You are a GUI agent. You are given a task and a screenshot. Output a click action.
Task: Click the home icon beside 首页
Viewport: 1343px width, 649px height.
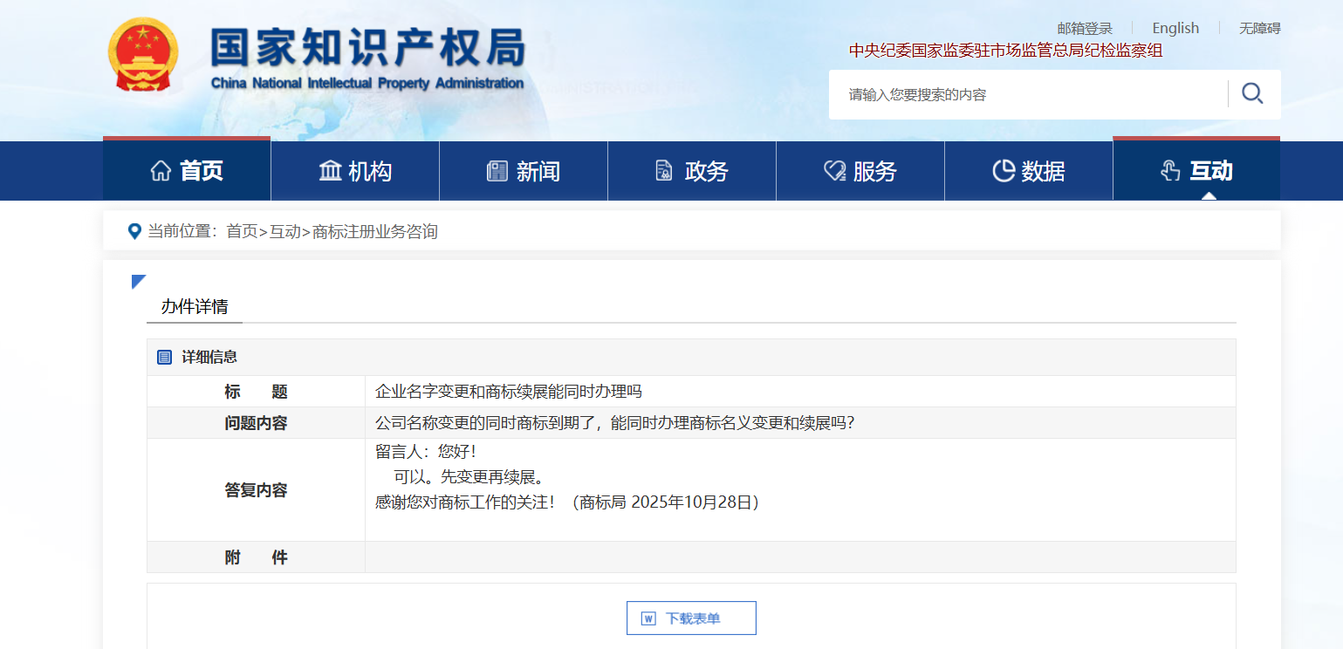pyautogui.click(x=161, y=171)
